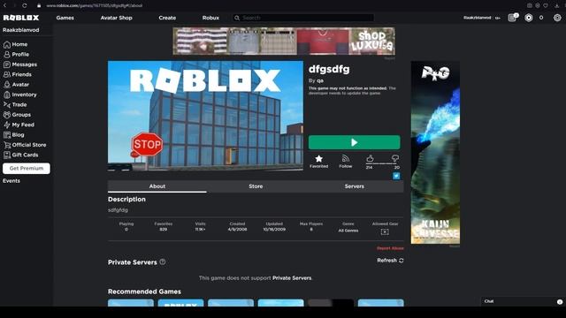Open Create in the top navigation
This screenshot has height=318, width=566.
[167, 18]
